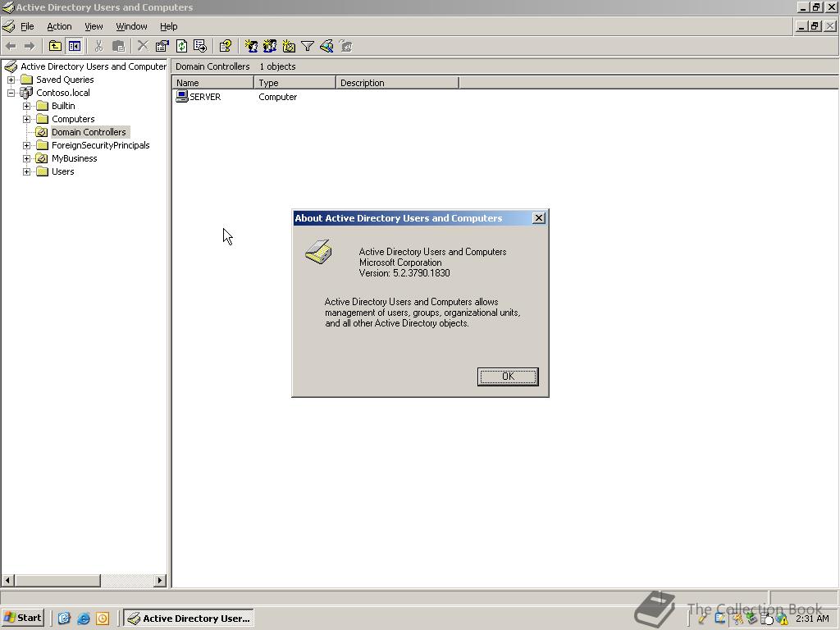Click the Delete X toolbar icon
Viewport: 840px width, 630px height.
(143, 47)
